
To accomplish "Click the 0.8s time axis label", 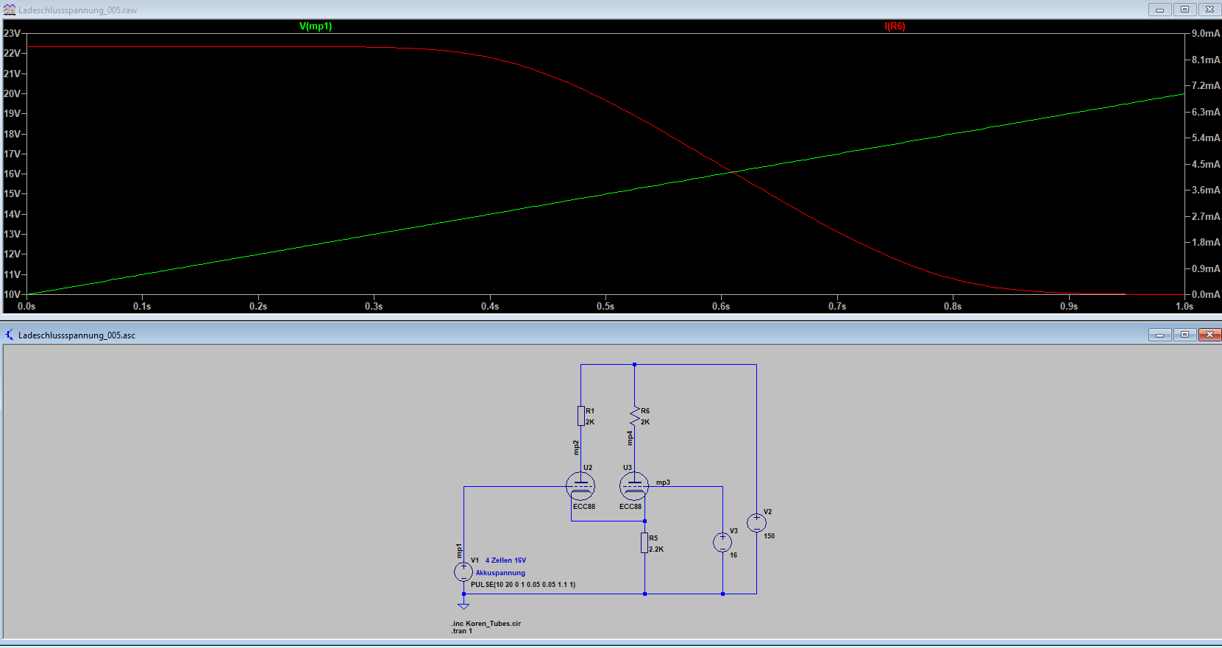I will click(953, 306).
